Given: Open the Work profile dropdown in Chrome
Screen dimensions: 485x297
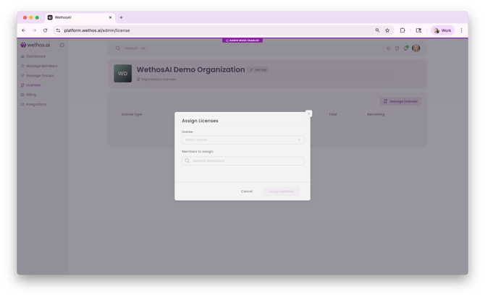Looking at the screenshot, I should tap(442, 30).
